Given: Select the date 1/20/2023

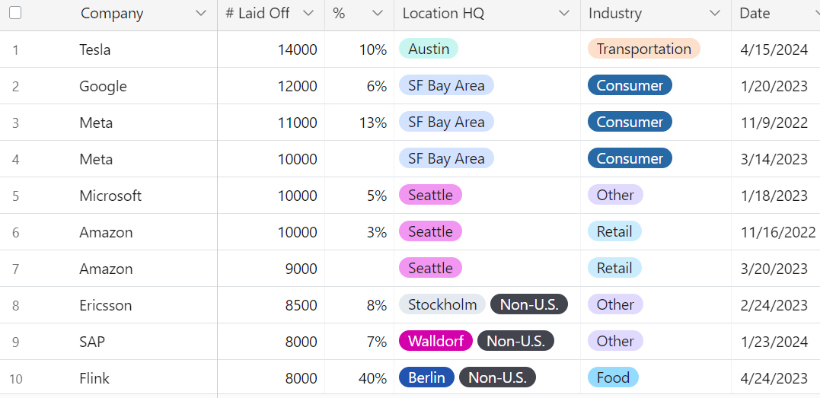Looking at the screenshot, I should [x=774, y=86].
